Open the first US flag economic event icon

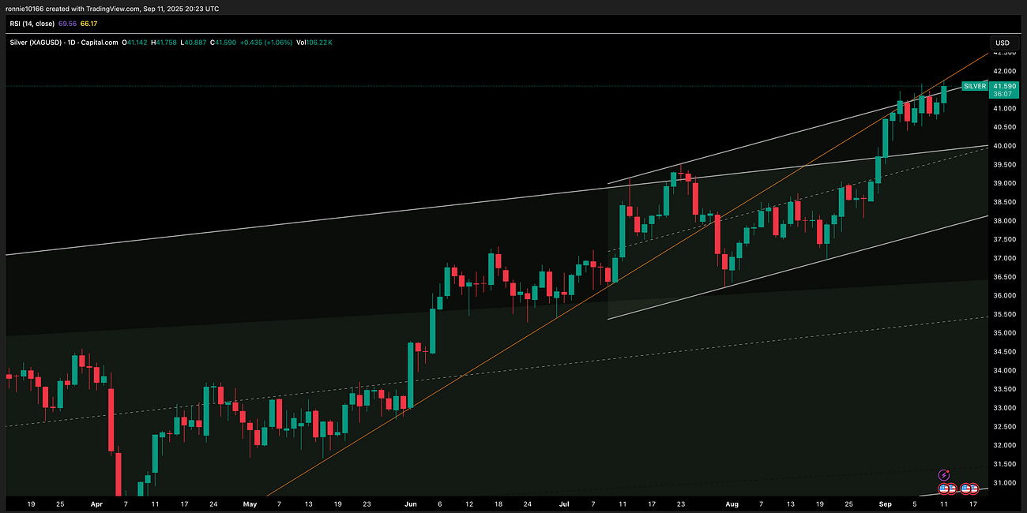pyautogui.click(x=944, y=489)
